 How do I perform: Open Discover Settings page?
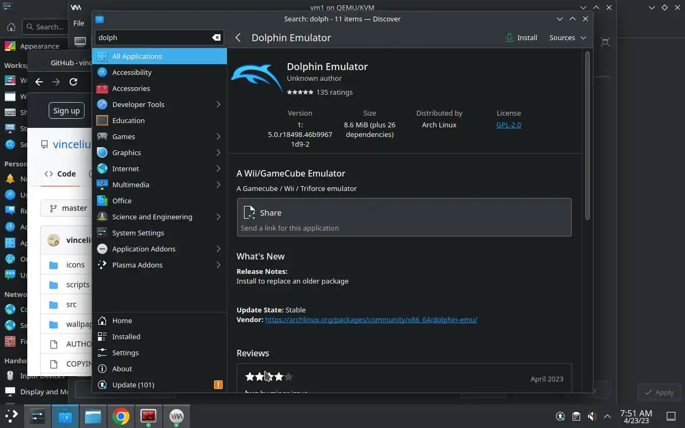(159, 353)
